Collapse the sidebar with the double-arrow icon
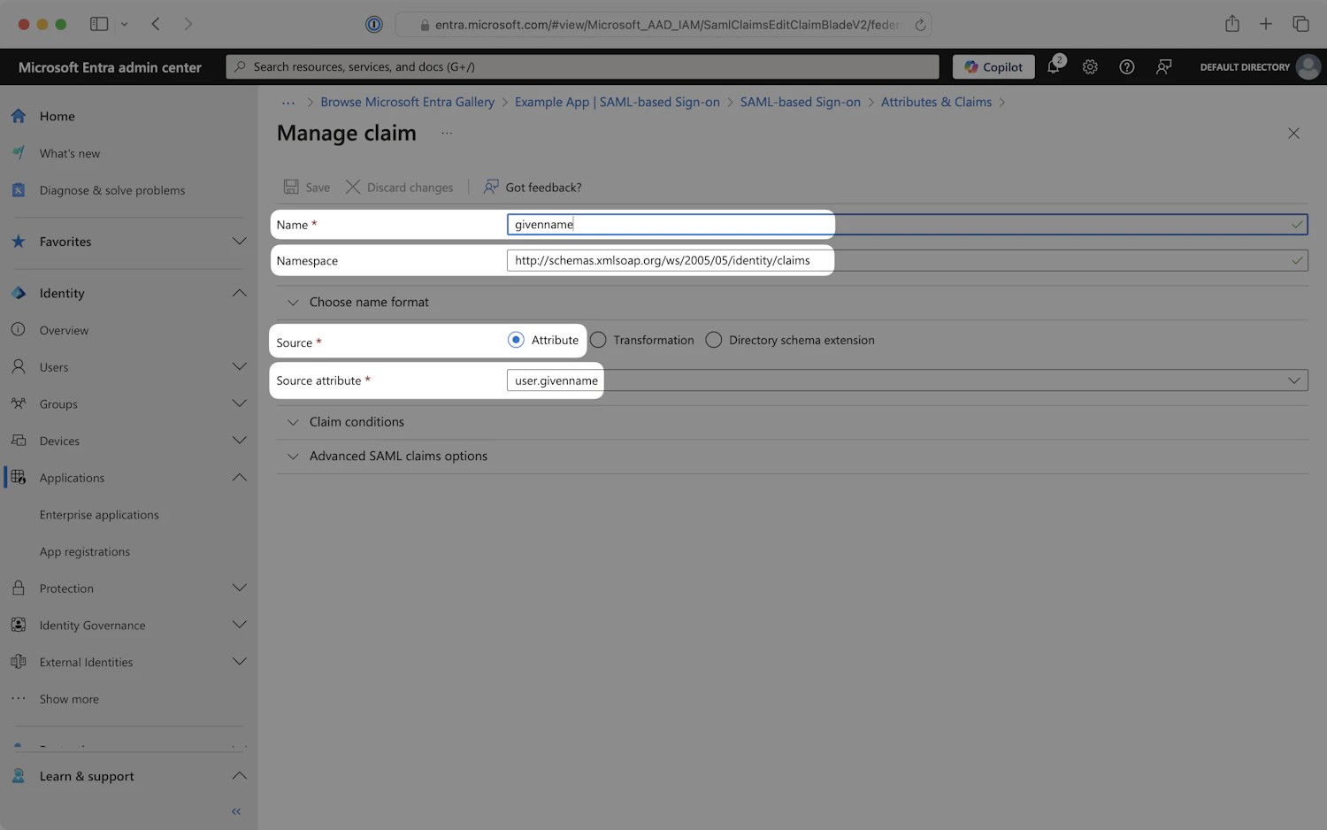This screenshot has height=830, width=1327. point(236,811)
